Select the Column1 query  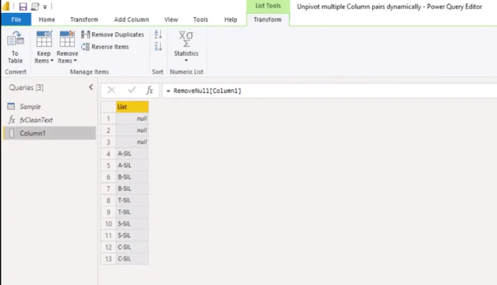tap(49, 133)
